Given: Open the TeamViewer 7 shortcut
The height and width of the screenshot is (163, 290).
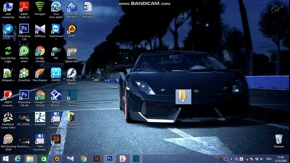Looking at the screenshot, I should point(56,32).
